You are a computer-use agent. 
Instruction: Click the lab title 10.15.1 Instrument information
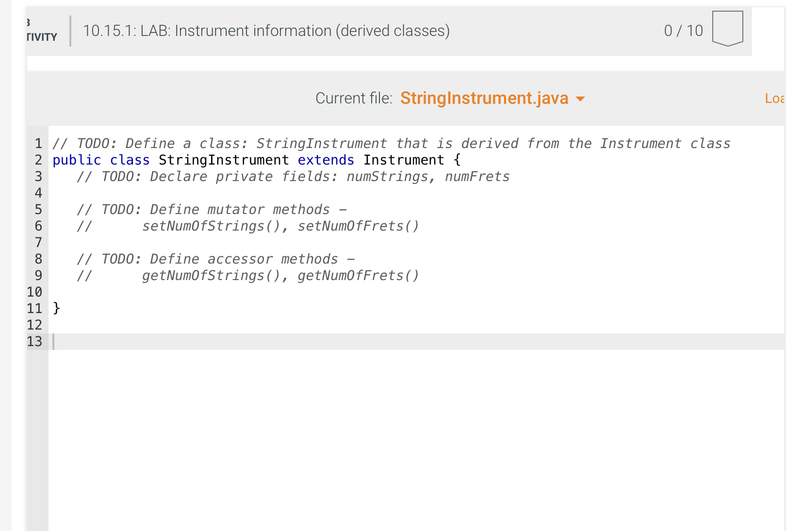[x=266, y=31]
